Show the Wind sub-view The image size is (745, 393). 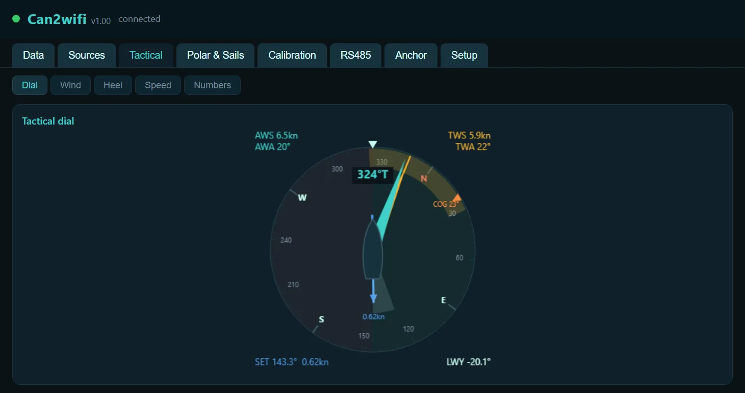click(70, 85)
